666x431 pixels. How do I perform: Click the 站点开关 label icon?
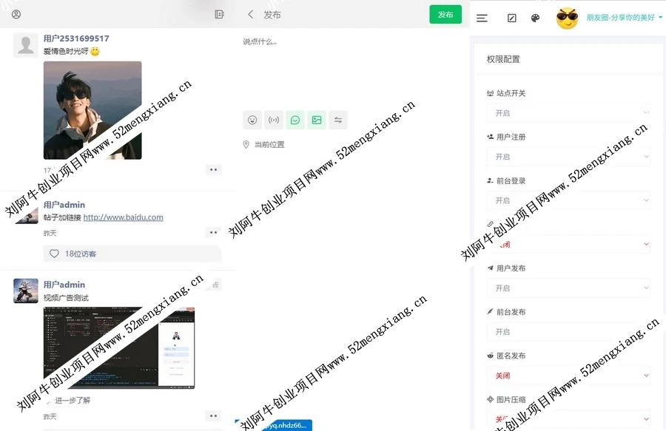pos(490,93)
